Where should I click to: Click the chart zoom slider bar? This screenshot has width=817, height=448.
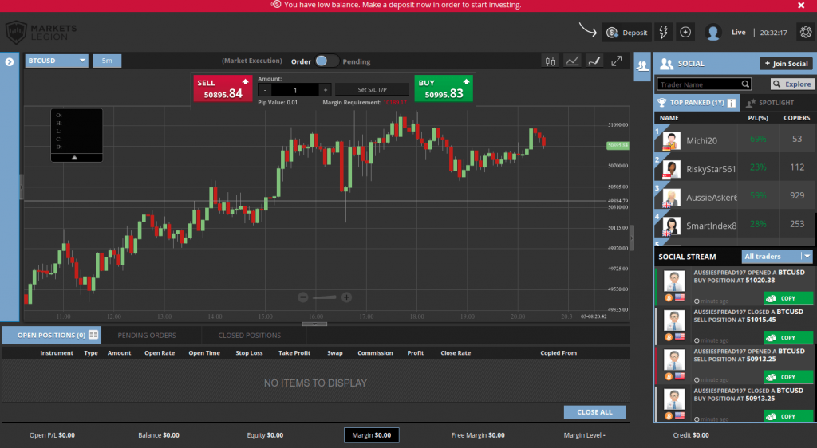click(x=325, y=297)
